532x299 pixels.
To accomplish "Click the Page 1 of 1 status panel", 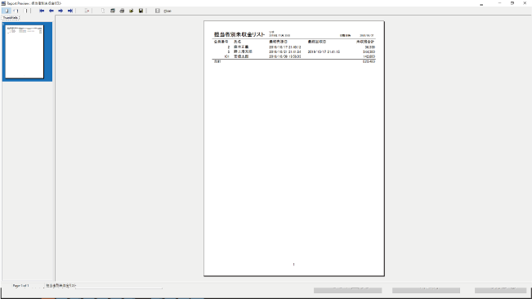I will coord(21,286).
